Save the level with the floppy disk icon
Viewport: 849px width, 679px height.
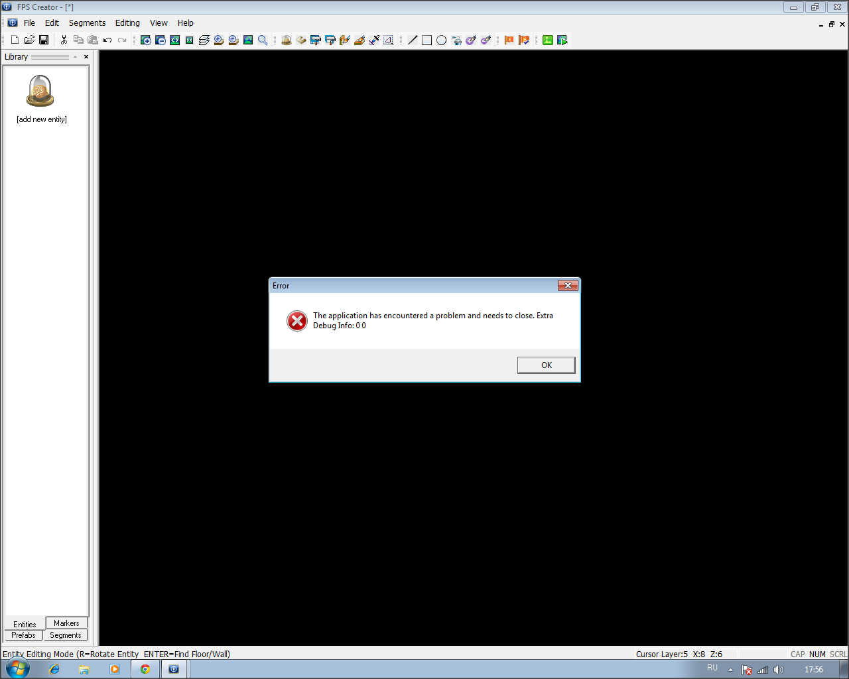coord(44,40)
